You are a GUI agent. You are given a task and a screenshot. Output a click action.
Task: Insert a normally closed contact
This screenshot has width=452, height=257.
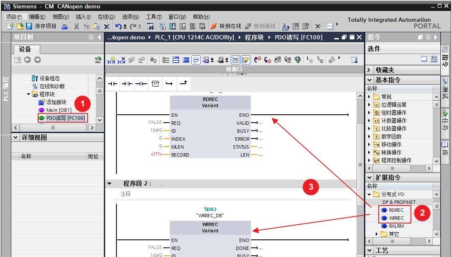(x=127, y=84)
